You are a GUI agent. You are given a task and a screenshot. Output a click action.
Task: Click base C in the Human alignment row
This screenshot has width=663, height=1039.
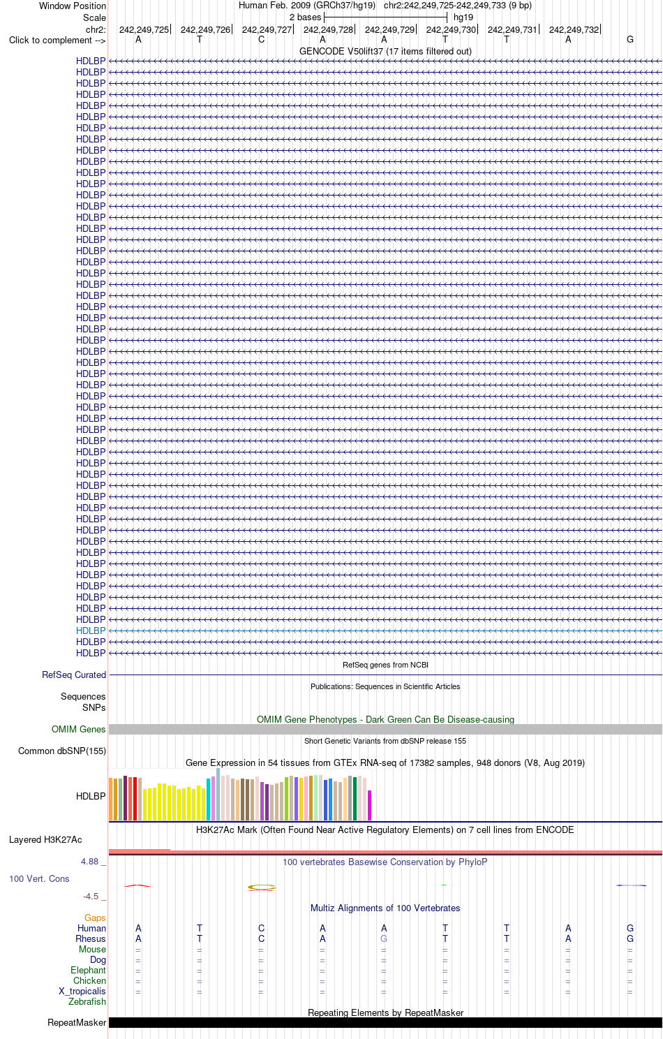point(261,928)
